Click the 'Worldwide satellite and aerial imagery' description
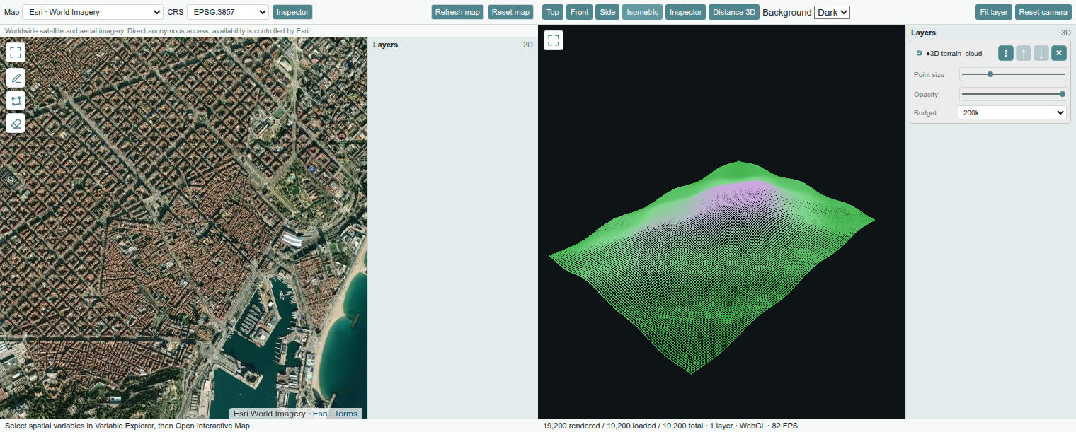This screenshot has height=432, width=1076. click(x=158, y=31)
